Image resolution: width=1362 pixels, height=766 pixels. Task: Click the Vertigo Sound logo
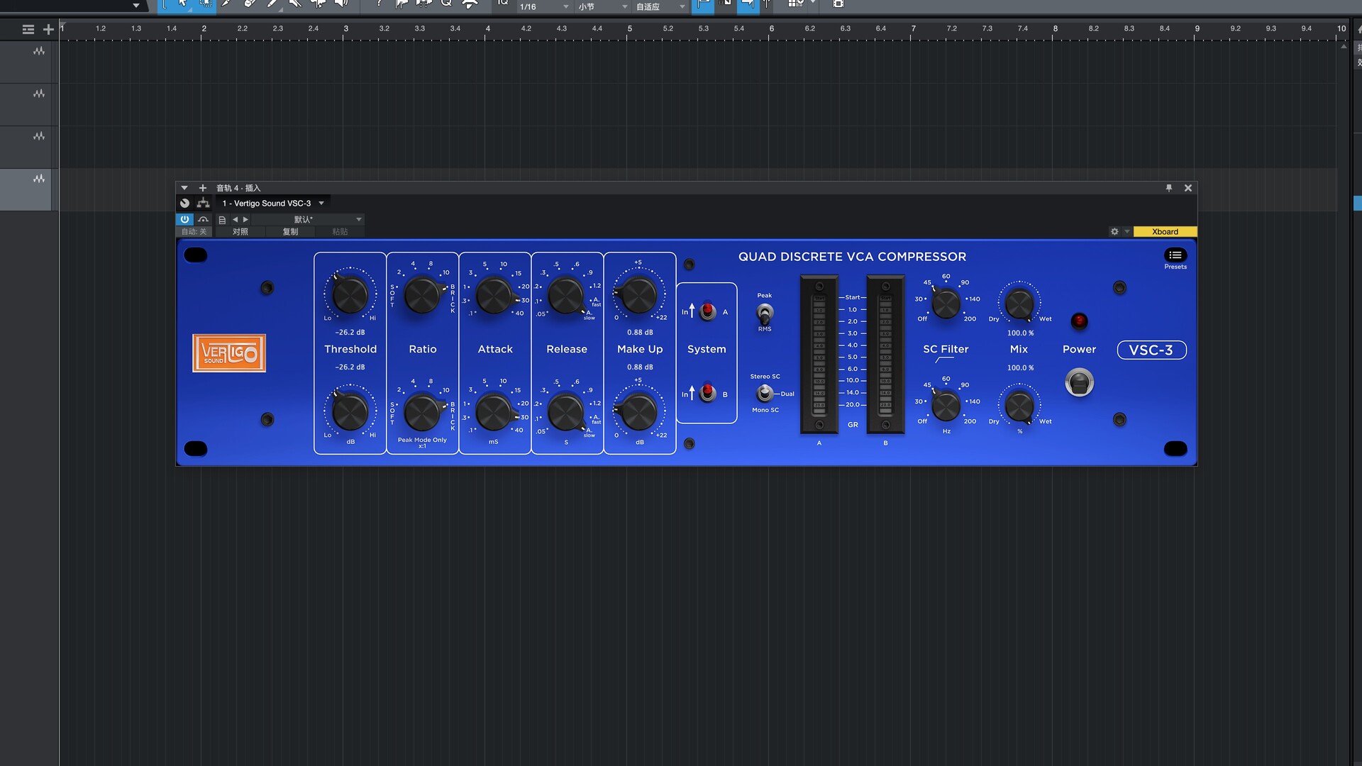(229, 353)
